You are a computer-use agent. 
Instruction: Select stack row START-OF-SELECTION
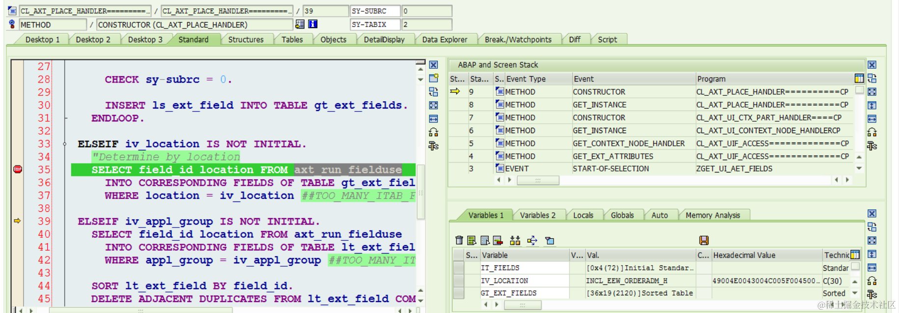click(x=651, y=169)
